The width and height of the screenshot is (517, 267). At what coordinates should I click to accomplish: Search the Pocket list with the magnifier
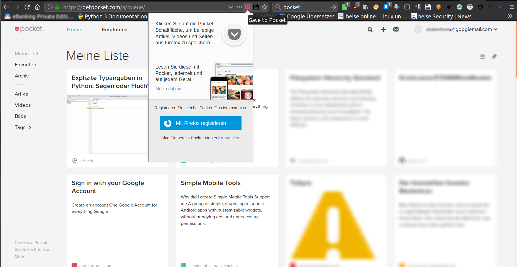370,30
